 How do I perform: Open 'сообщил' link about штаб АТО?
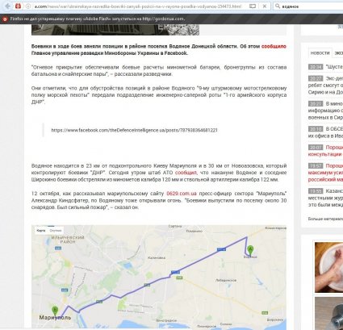click(x=186, y=173)
